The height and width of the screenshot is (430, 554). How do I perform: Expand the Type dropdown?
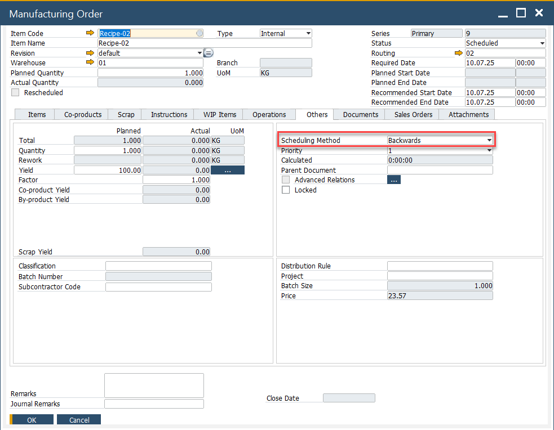tap(308, 33)
